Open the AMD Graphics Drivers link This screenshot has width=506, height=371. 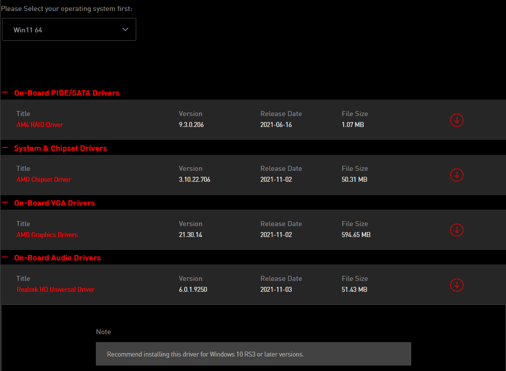[x=47, y=235]
